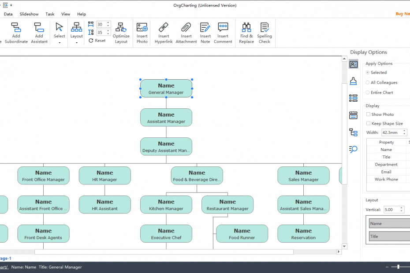Screen dimensions: 410x273
Task: Click the Add Subordinate icon
Action: 16,27
